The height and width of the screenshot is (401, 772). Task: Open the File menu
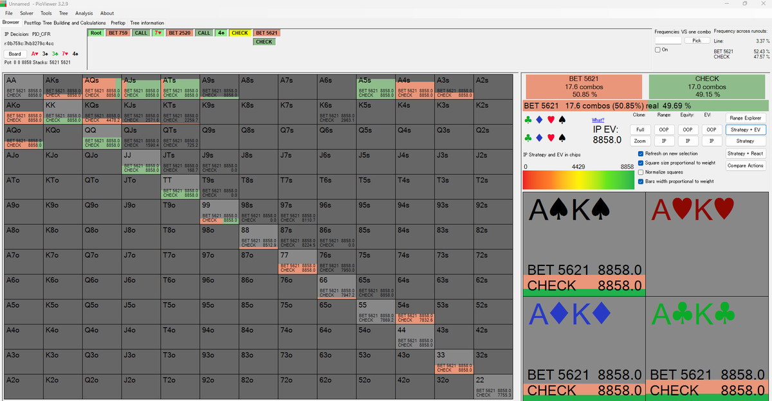8,13
